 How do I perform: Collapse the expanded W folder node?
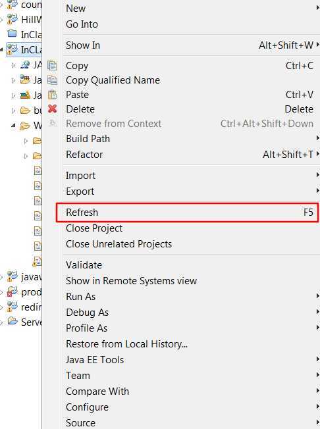[13, 126]
